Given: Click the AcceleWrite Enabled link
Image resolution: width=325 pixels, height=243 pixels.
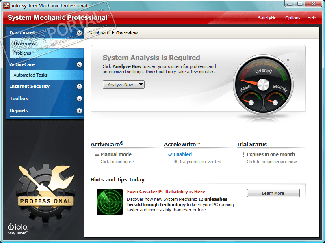Looking at the screenshot, I should point(182,154).
